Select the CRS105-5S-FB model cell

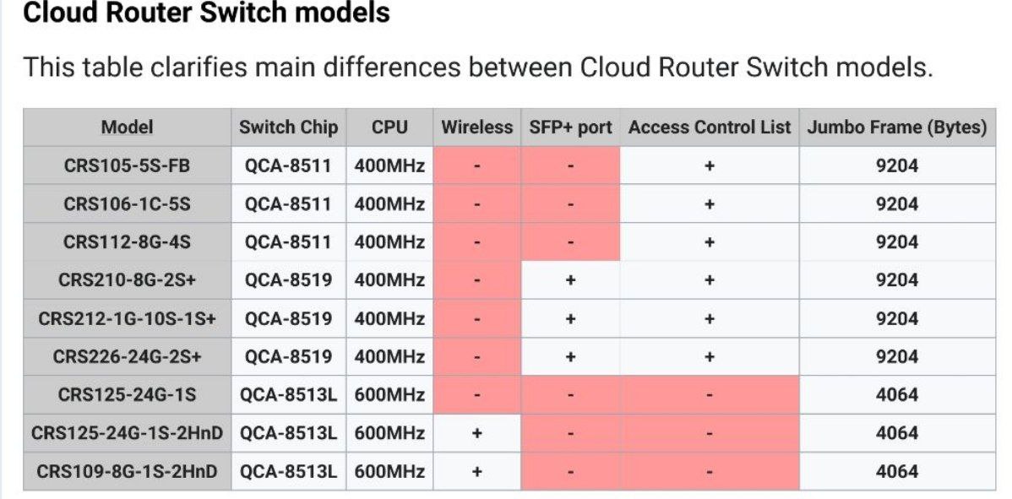click(x=128, y=165)
